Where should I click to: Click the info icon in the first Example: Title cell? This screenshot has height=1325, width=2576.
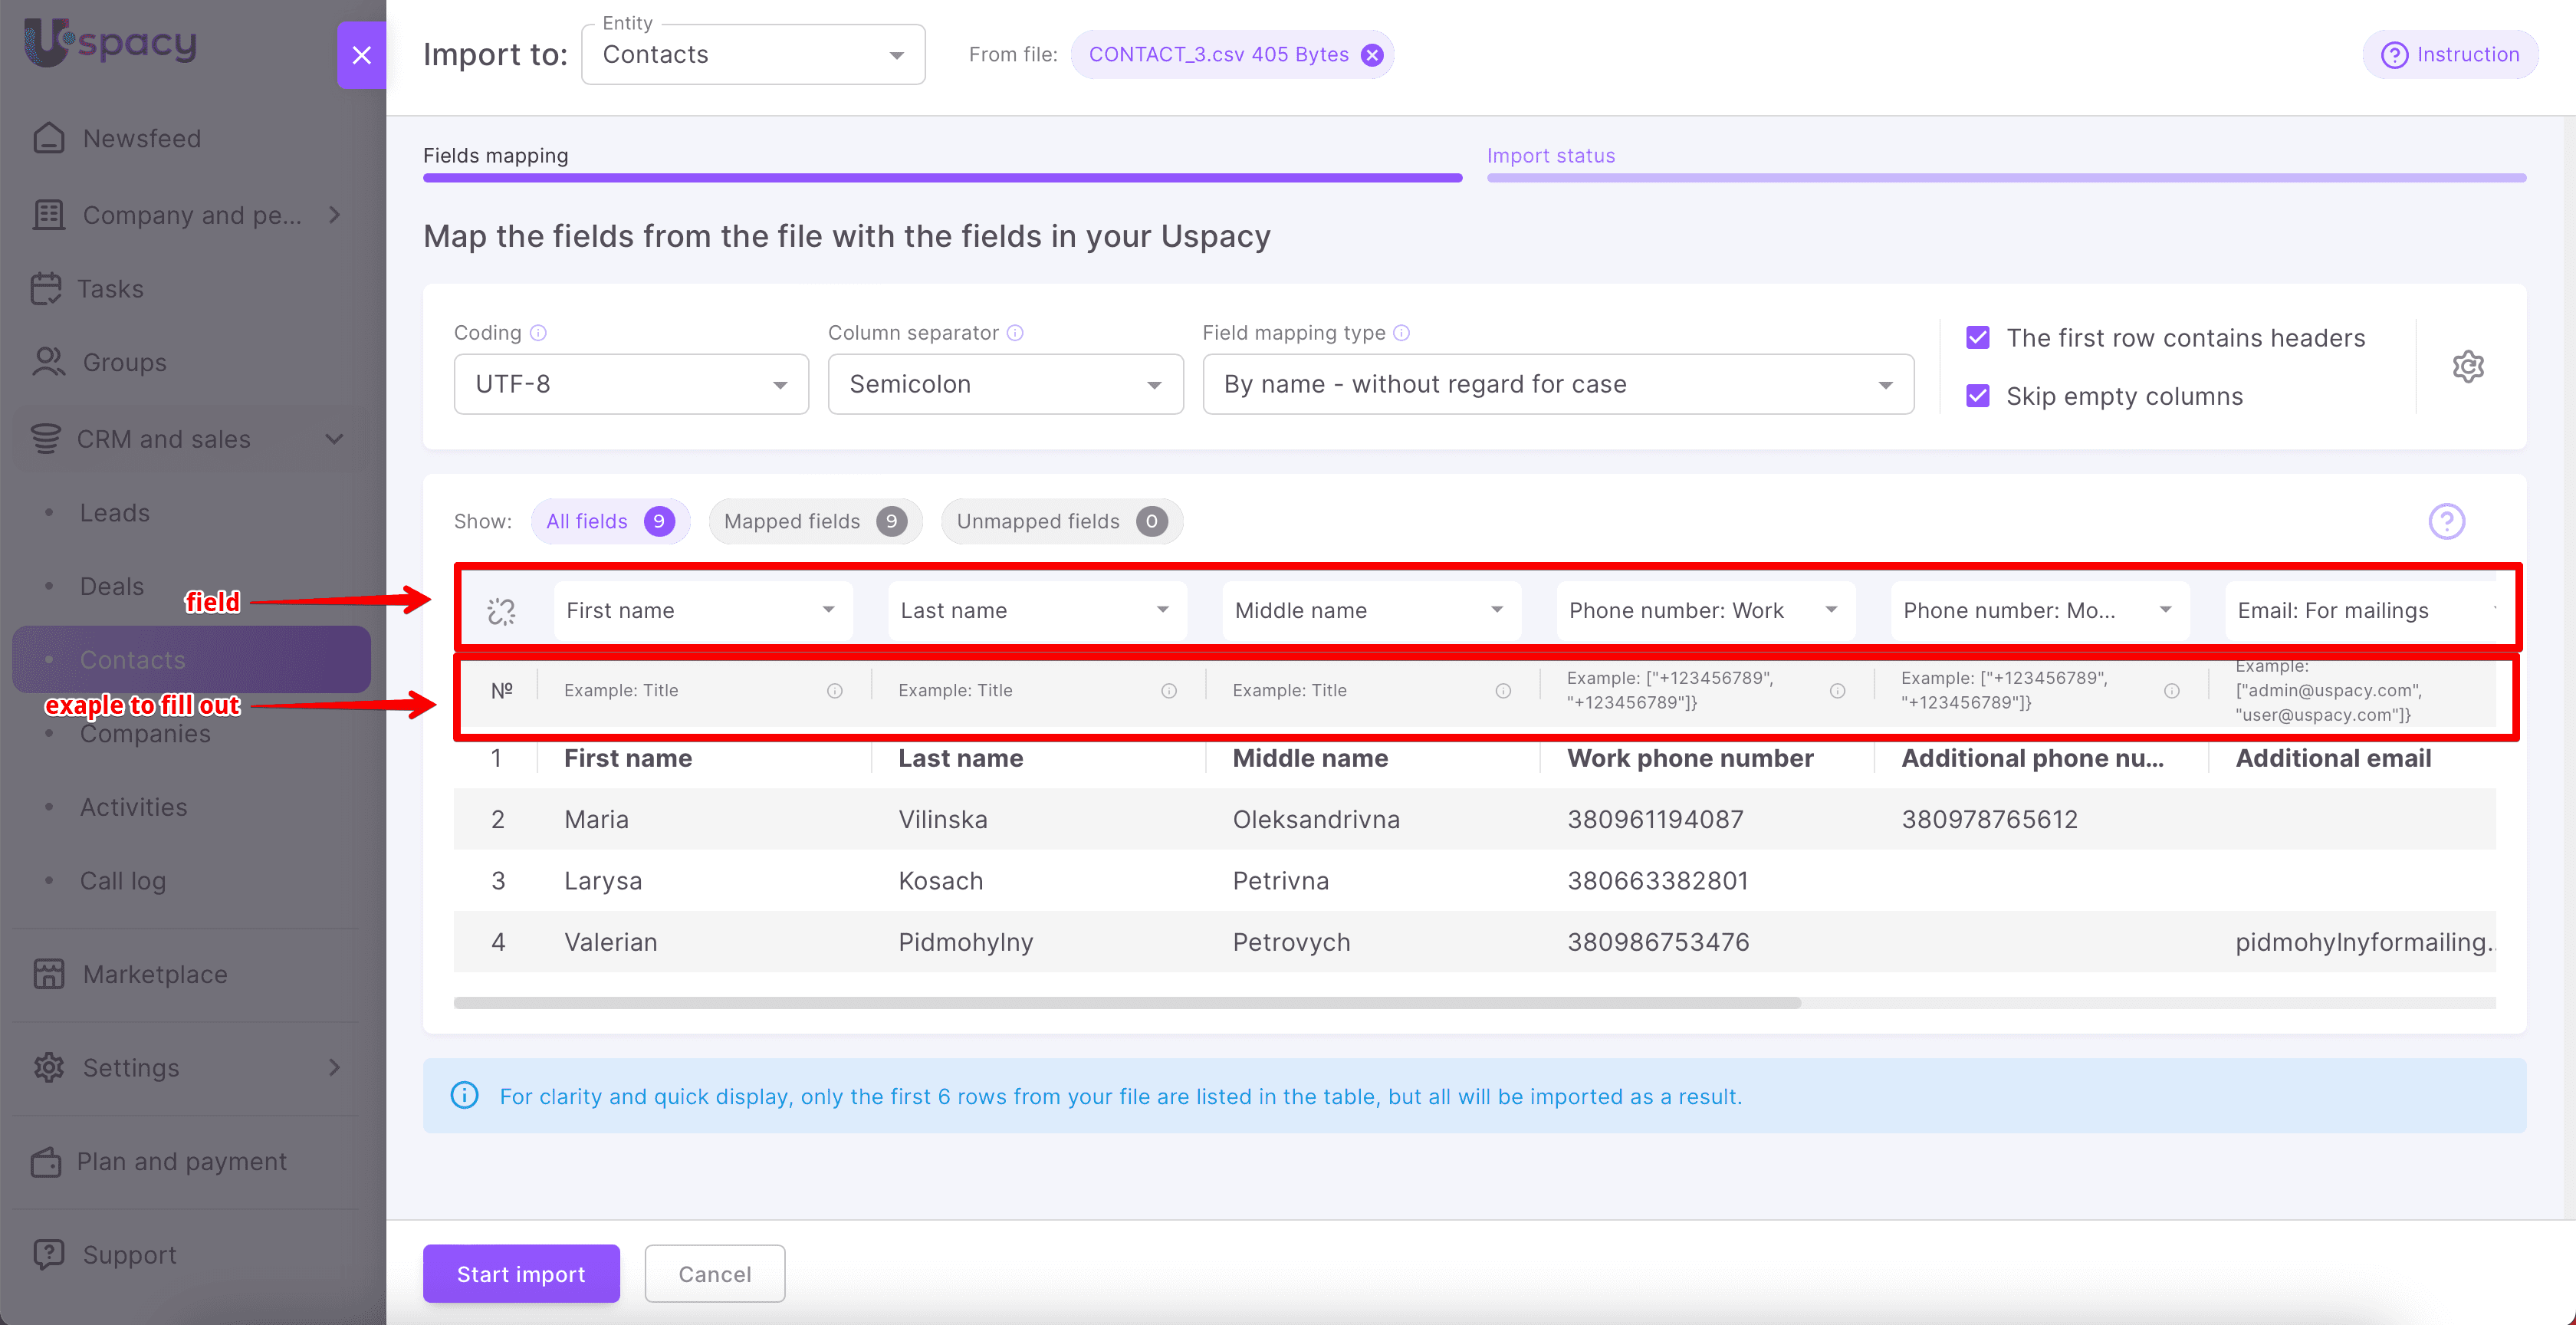[x=835, y=691]
